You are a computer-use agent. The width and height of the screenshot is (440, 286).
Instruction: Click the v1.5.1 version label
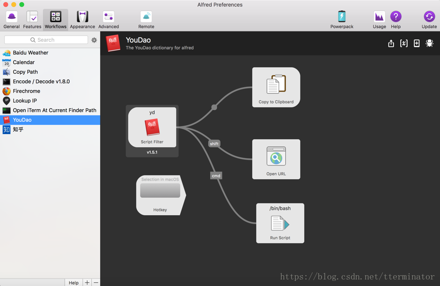pyautogui.click(x=152, y=152)
